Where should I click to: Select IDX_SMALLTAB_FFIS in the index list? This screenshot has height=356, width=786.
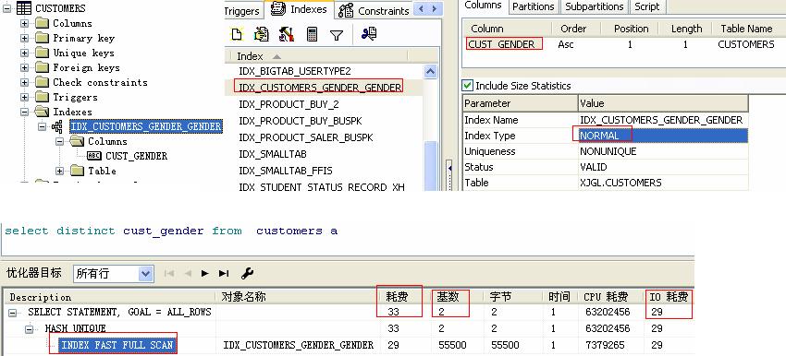(285, 171)
